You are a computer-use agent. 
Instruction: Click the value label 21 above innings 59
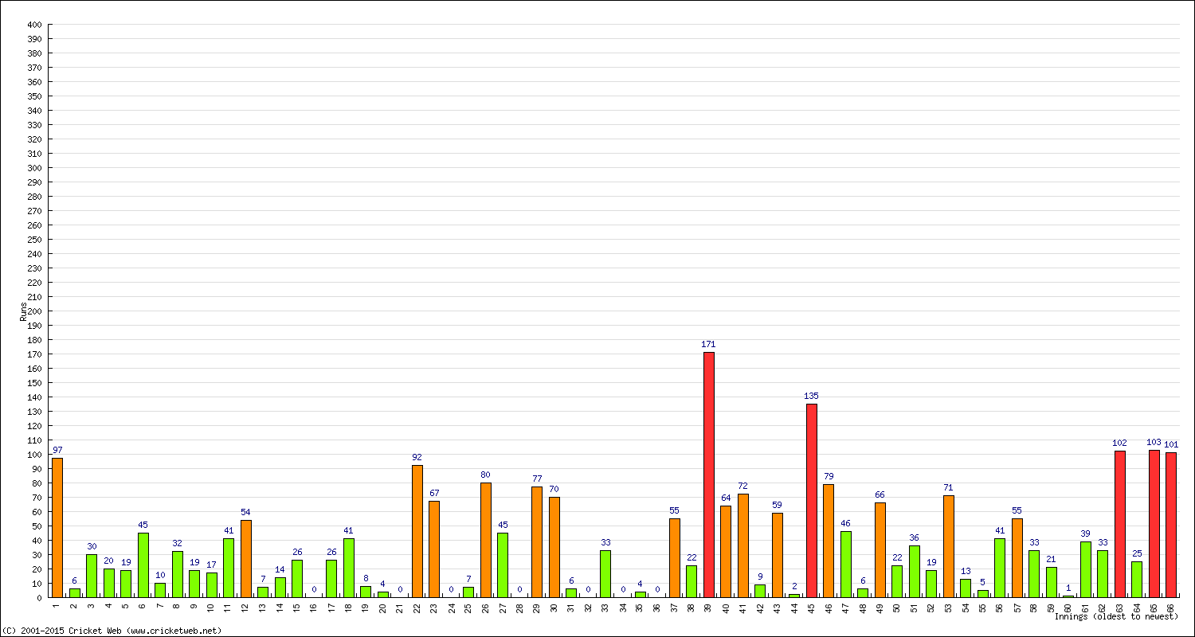pos(1051,559)
